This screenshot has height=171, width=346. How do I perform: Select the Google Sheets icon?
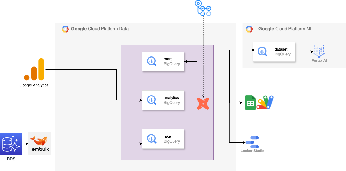[250, 103]
